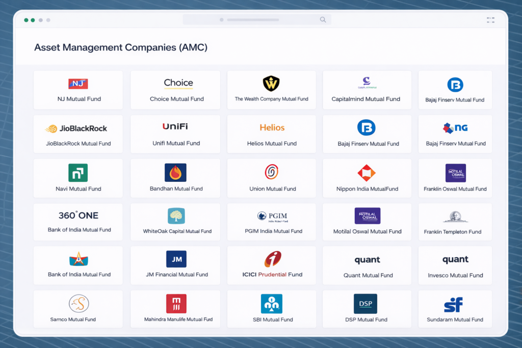This screenshot has height=348, width=522.
Task: Click Unifi Mutual Fund label
Action: click(176, 143)
